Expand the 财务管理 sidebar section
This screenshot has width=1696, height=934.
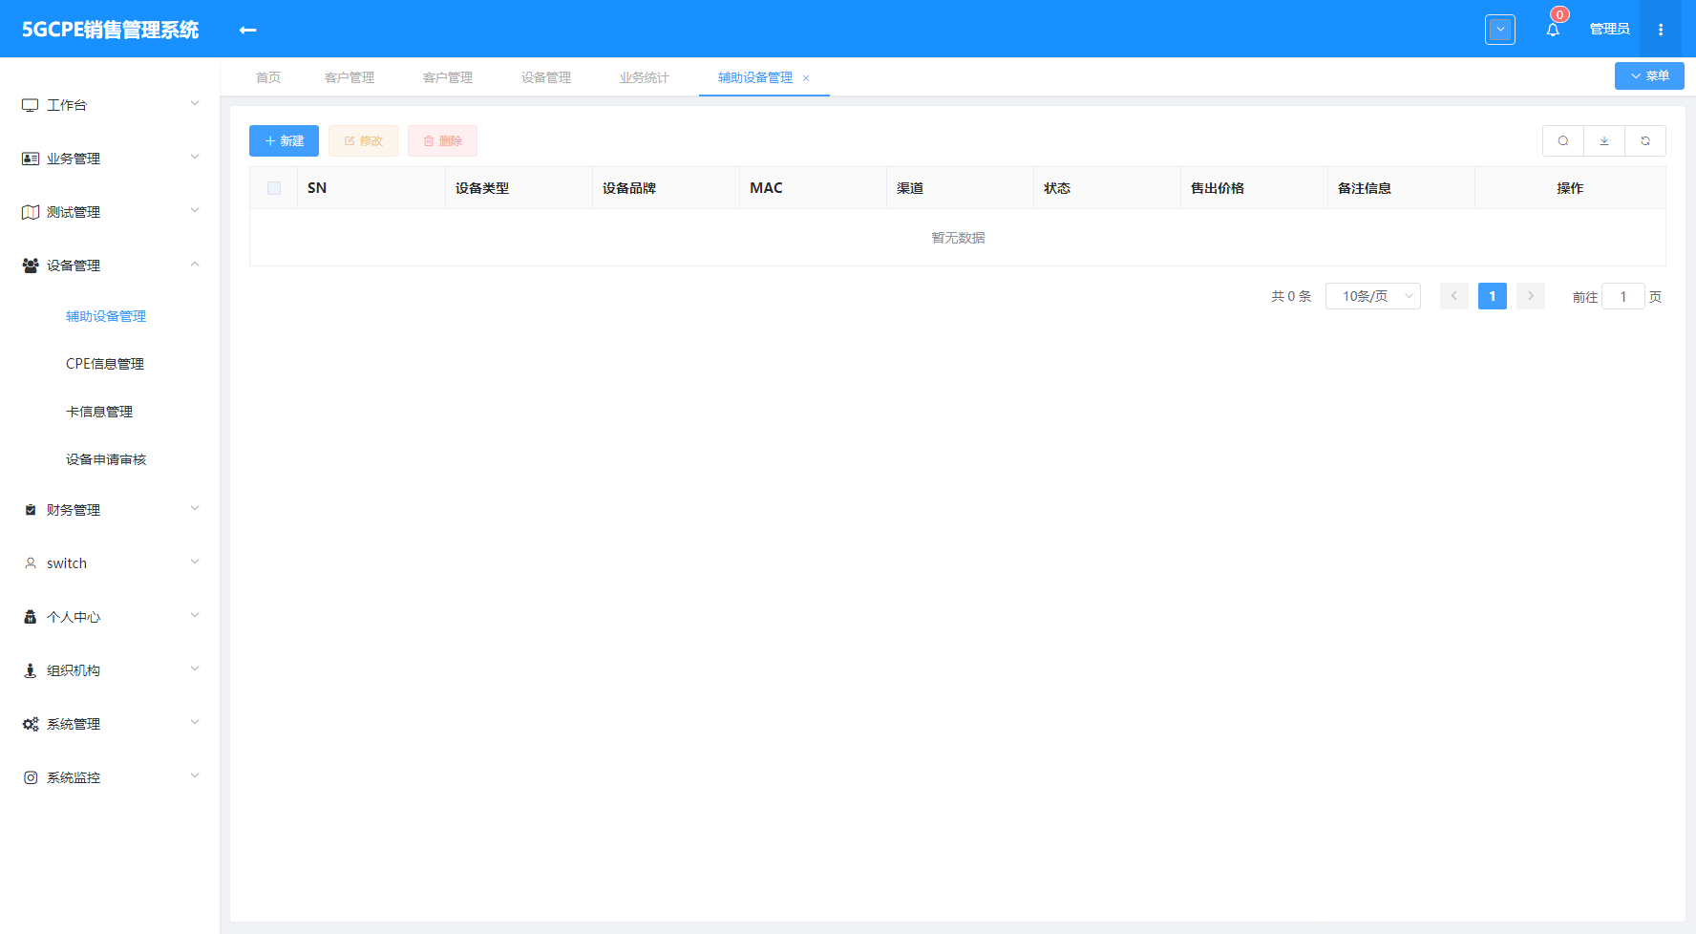pos(74,509)
